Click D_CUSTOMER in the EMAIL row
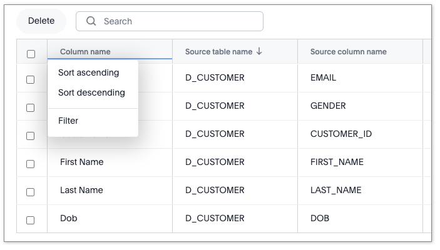The image size is (440, 250). pyautogui.click(x=215, y=77)
